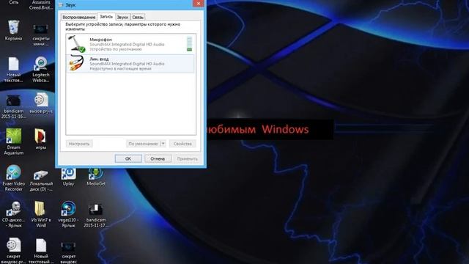
Task: Launch MediaGet desktop shortcut
Action: tap(96, 177)
